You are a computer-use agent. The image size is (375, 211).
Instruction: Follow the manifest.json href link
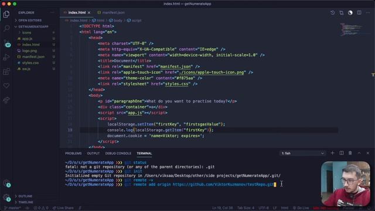pos(175,66)
